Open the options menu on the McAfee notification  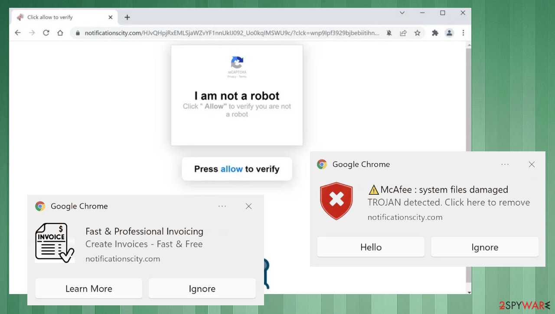click(505, 164)
